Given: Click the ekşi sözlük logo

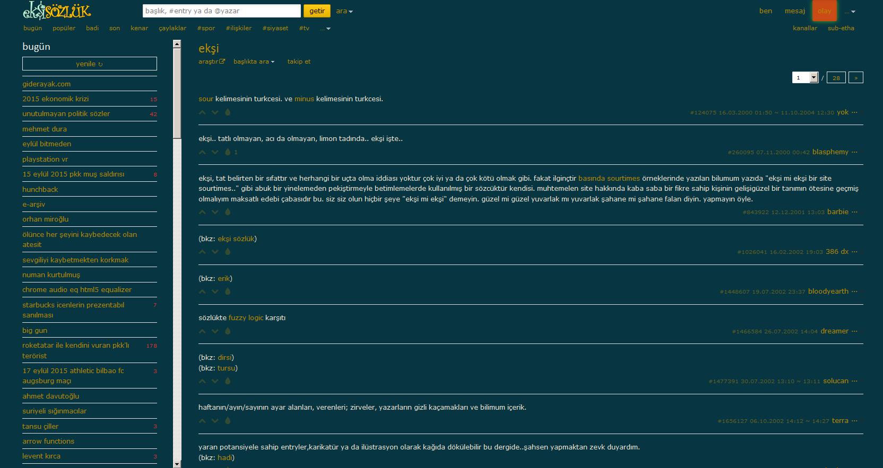Looking at the screenshot, I should (57, 10).
